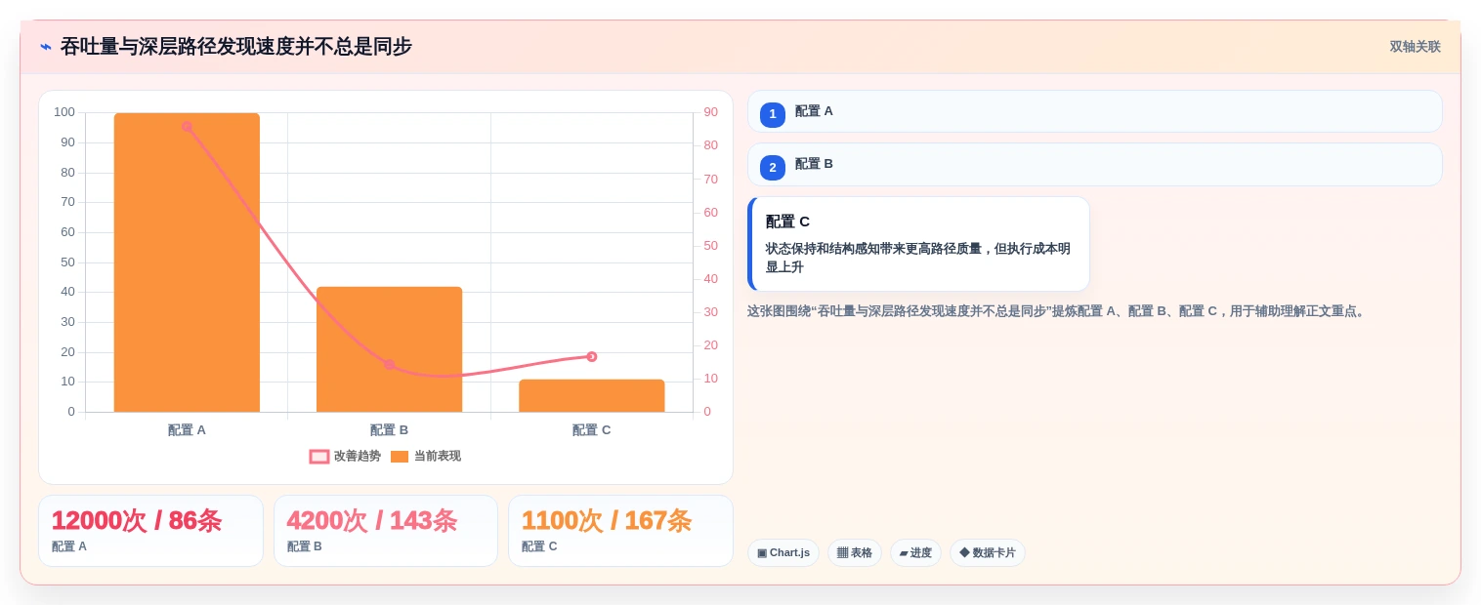Select the expanded 配置 C card
This screenshot has width=1481, height=605.
(x=918, y=244)
